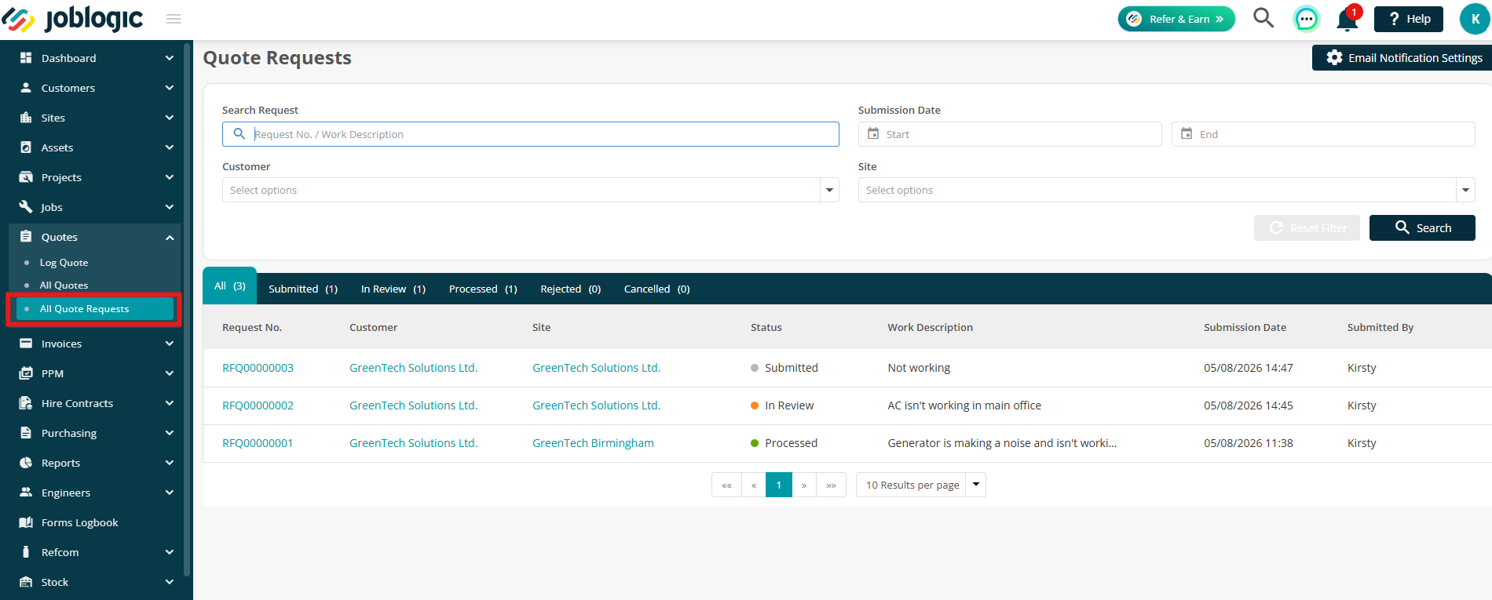Expand the Jobs menu chevron
1492x600 pixels.
(x=170, y=207)
